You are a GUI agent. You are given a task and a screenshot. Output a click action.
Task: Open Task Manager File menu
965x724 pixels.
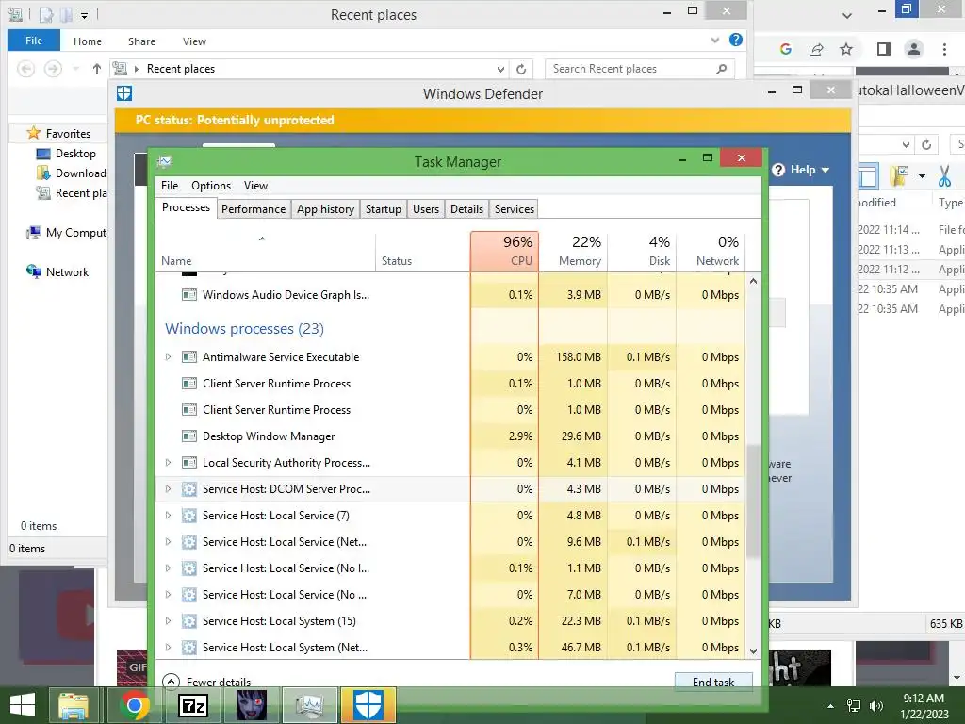[x=170, y=186]
